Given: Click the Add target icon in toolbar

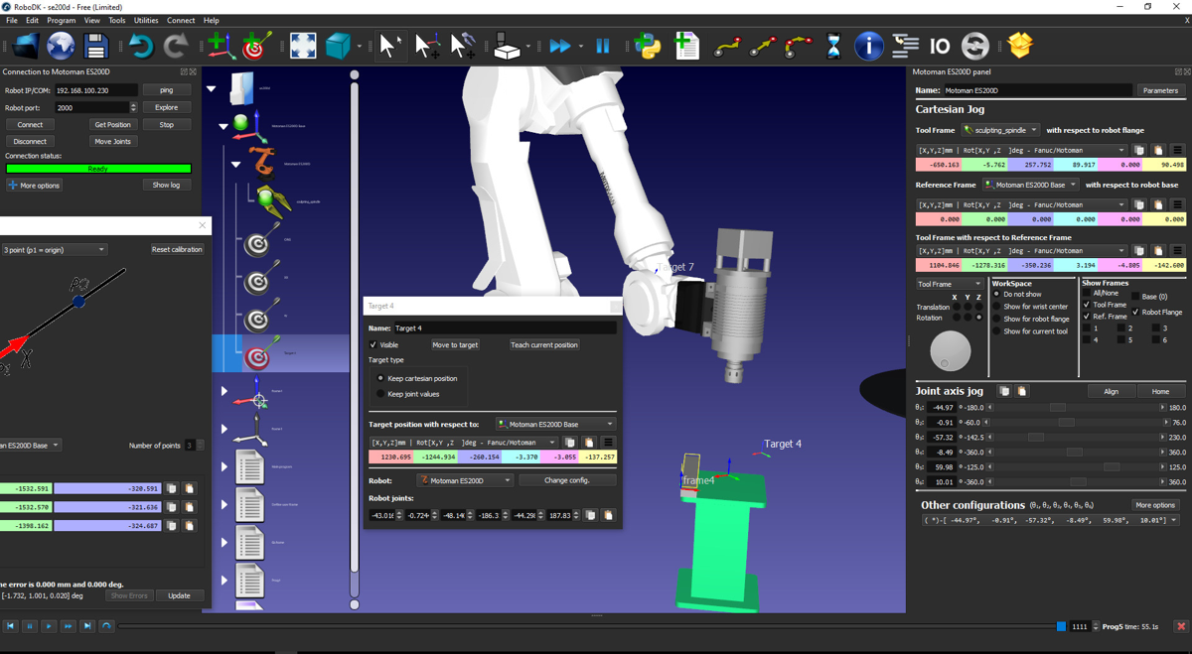Looking at the screenshot, I should [x=257, y=46].
